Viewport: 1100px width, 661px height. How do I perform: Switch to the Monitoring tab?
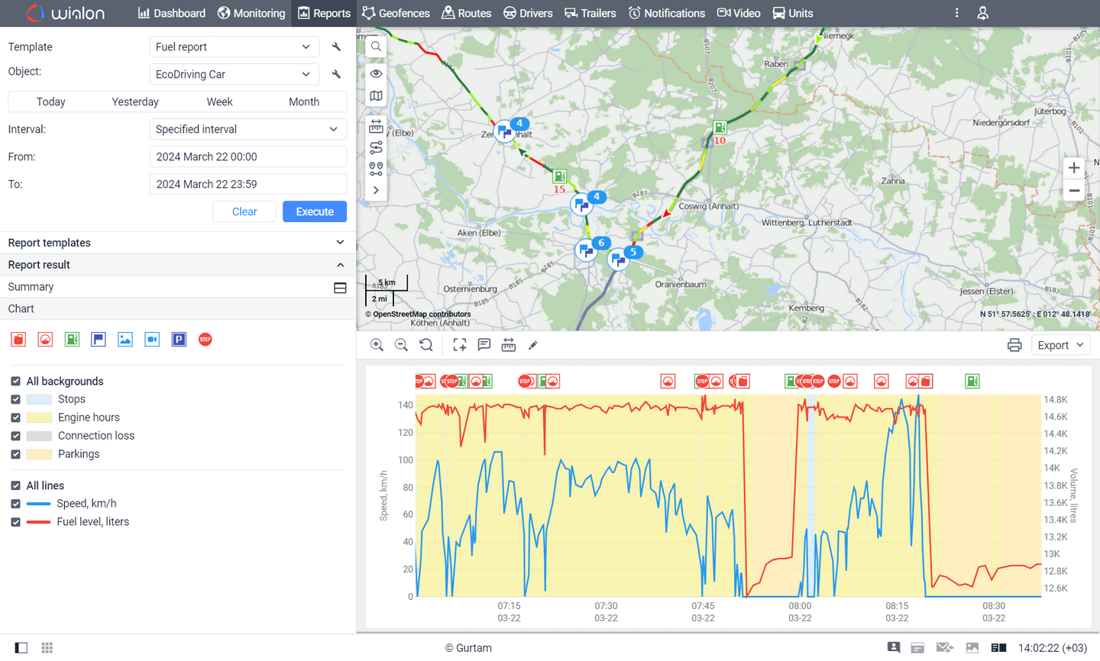(251, 13)
